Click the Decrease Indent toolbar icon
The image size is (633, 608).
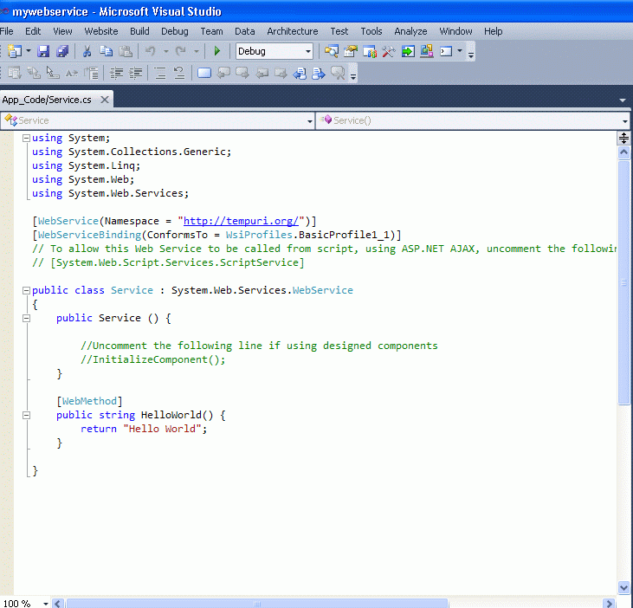116,74
